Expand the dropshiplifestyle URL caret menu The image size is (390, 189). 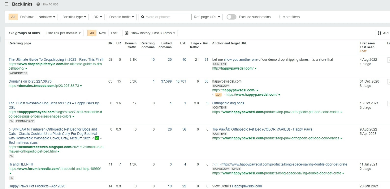point(26,69)
